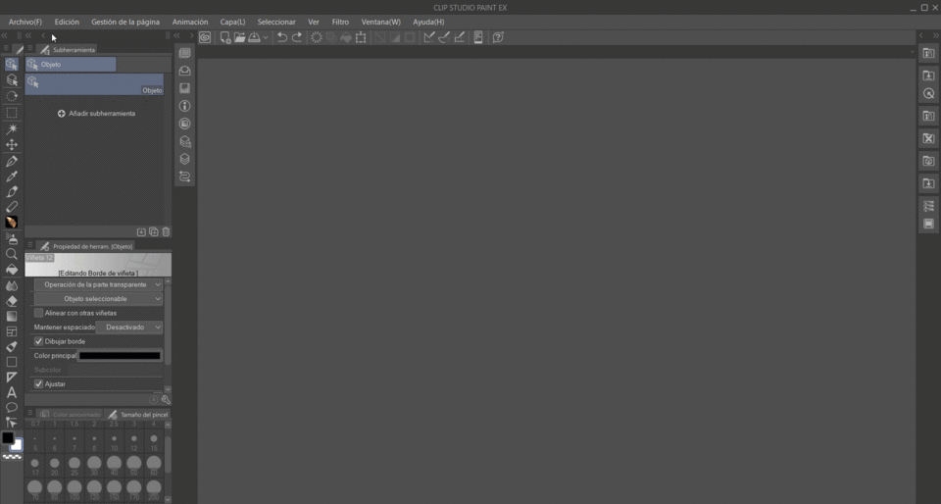
Task: Select the rectangular Selection area tool
Action: 12,113
